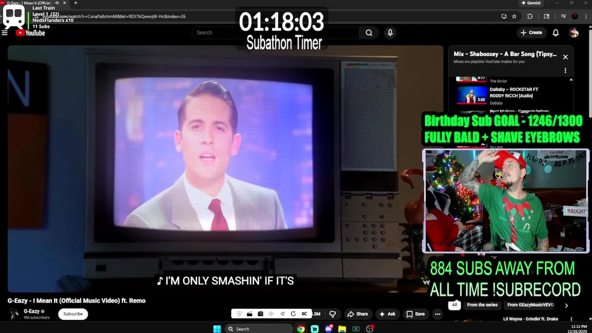Click the Ask button
Viewport: 592px width, 333px height.
click(x=387, y=314)
